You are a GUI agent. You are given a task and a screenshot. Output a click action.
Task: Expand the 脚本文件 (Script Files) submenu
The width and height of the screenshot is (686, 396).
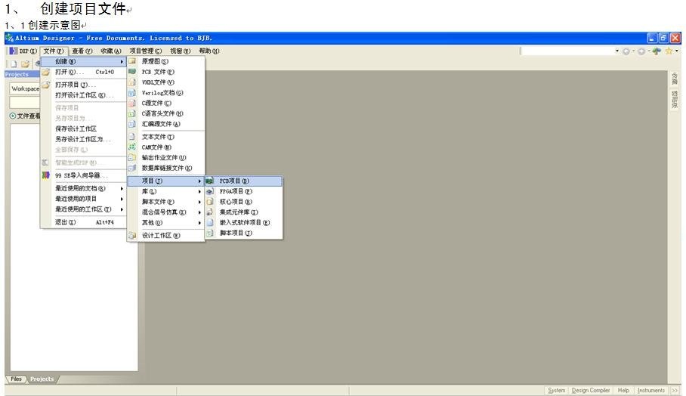(x=165, y=202)
